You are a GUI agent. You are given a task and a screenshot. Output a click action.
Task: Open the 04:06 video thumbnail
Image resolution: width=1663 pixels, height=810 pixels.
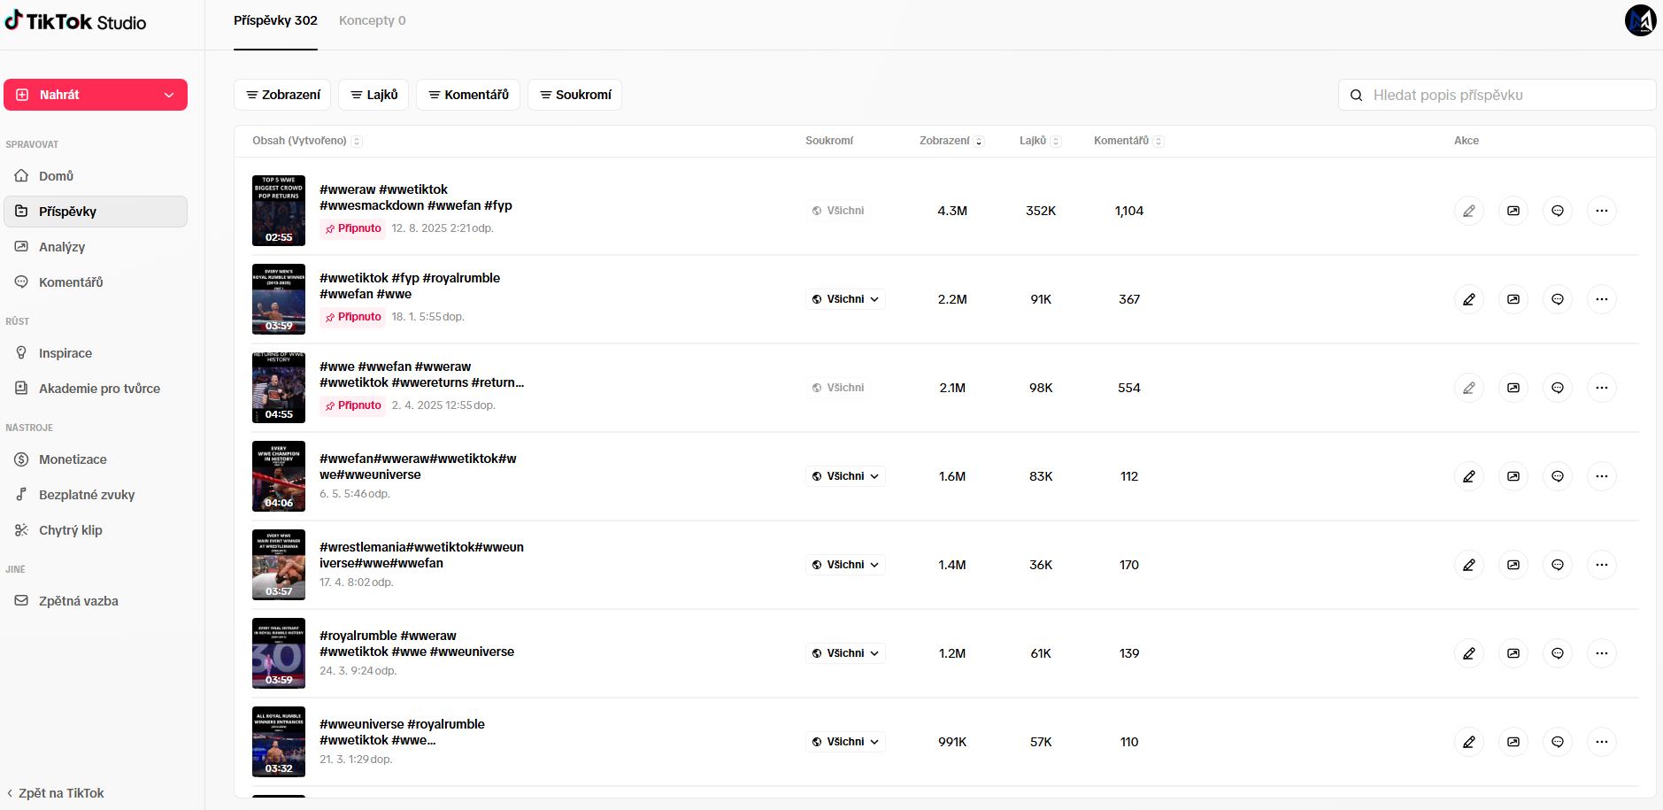[x=279, y=476]
